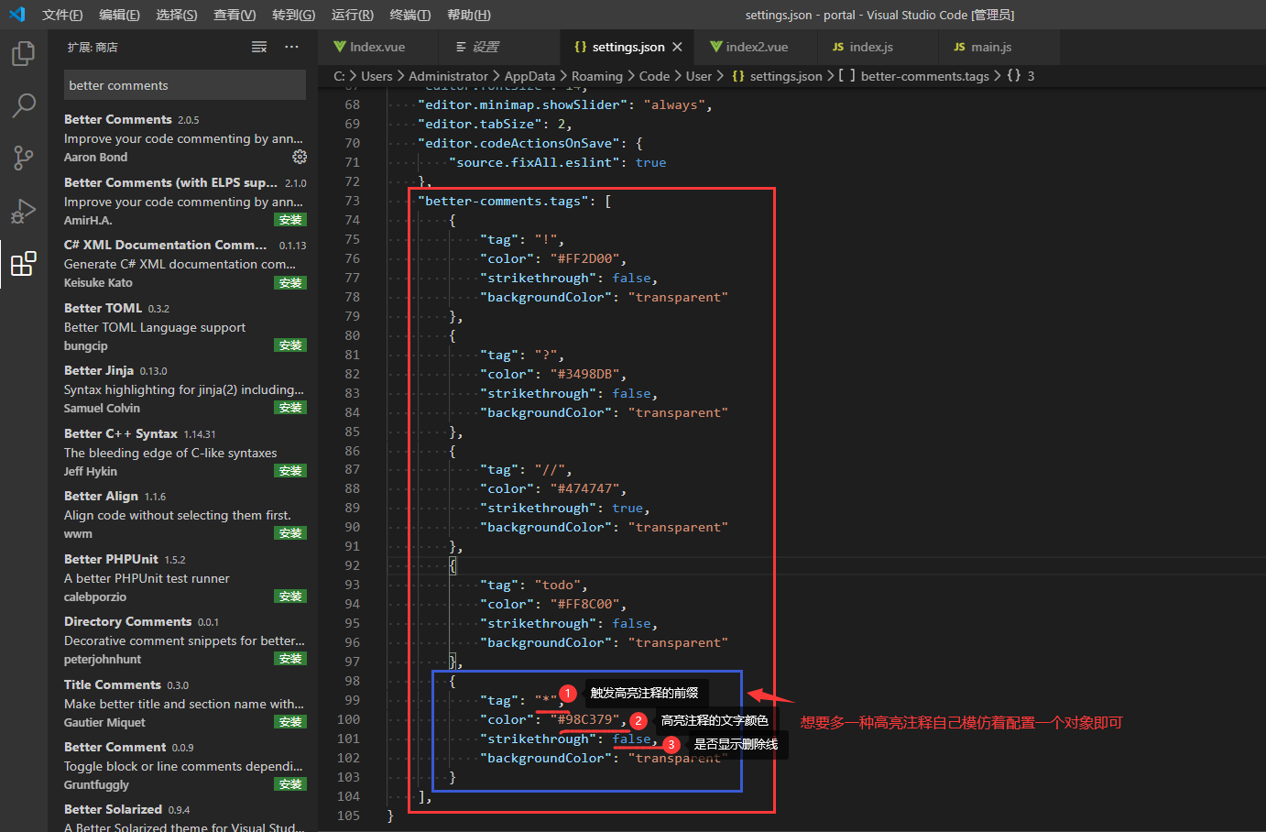Viewport: 1266px width, 832px height.
Task: Select the Extensions icon in the activity bar
Action: (x=23, y=264)
